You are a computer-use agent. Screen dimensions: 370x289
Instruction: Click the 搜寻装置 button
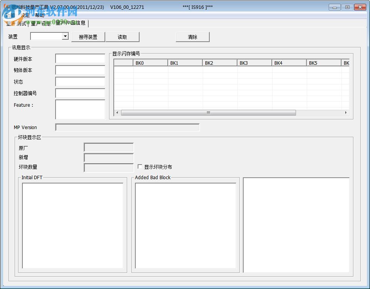88,37
